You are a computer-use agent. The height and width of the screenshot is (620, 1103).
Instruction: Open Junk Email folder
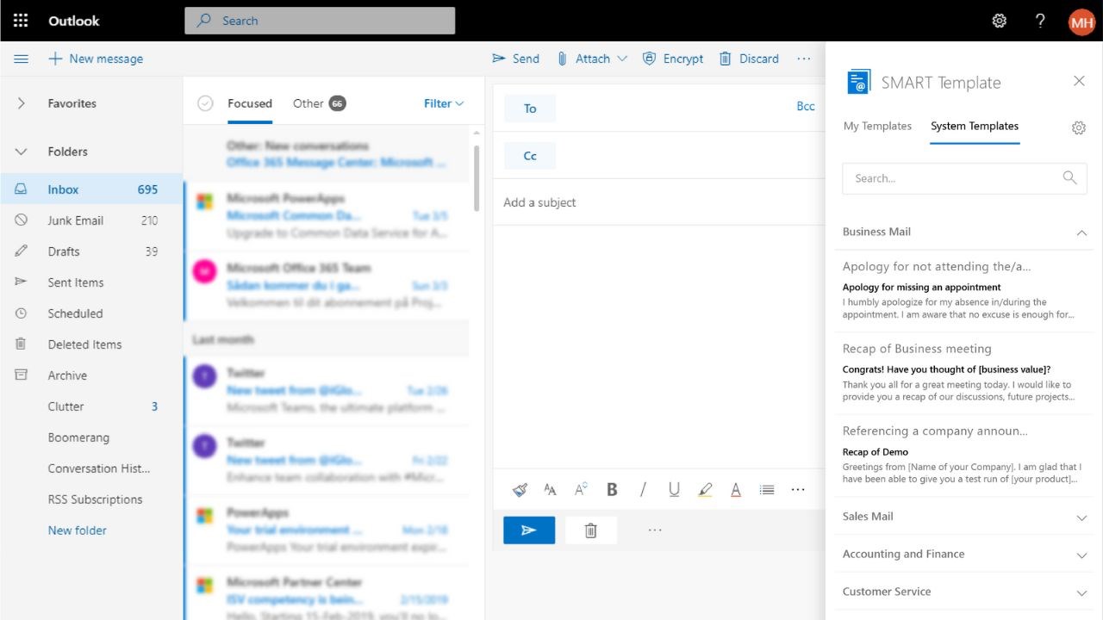coord(91,220)
